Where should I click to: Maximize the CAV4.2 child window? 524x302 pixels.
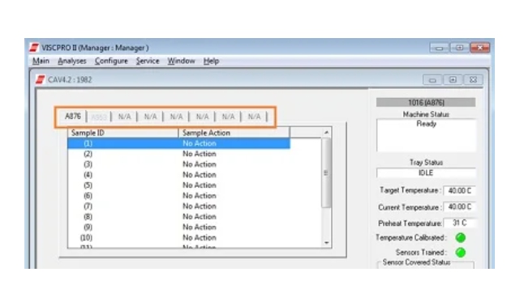[453, 80]
